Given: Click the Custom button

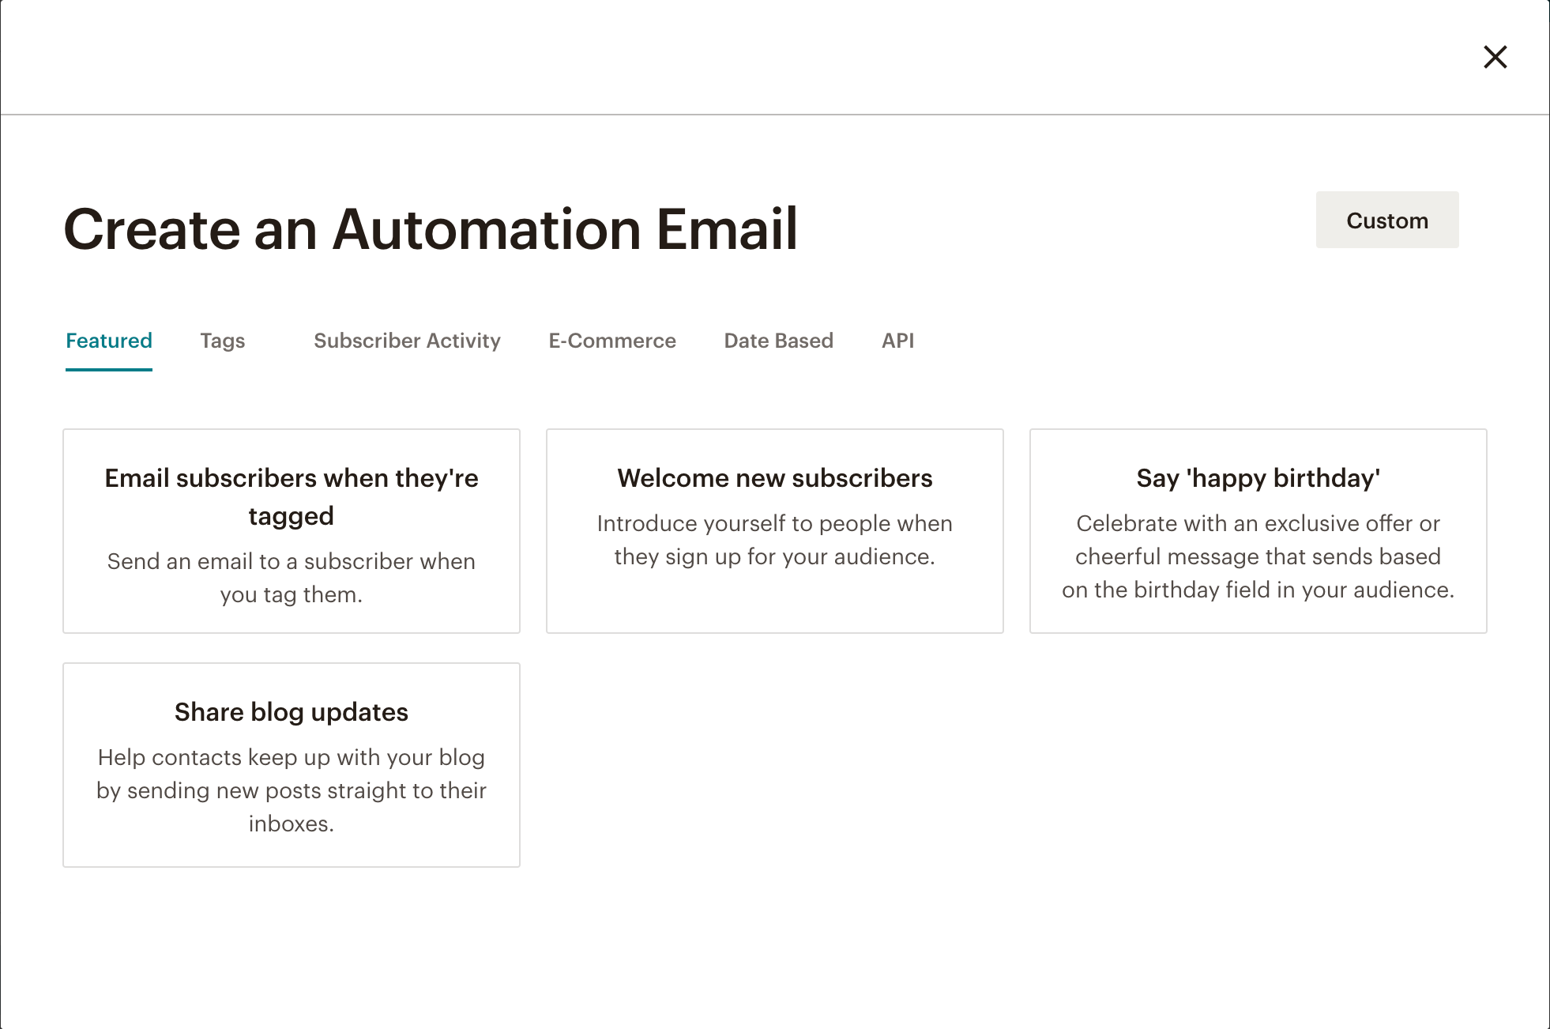Looking at the screenshot, I should (1386, 220).
